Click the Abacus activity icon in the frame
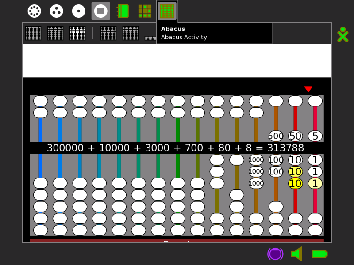Image resolution: width=354 pixels, height=265 pixels. point(167,11)
